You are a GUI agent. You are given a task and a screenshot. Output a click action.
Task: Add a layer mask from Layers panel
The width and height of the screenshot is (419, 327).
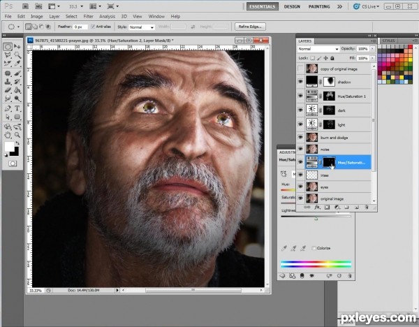click(327, 208)
